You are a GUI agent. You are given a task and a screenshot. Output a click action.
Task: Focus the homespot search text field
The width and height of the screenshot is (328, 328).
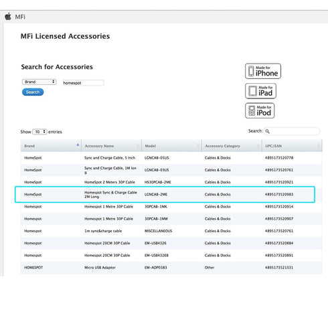[83, 83]
